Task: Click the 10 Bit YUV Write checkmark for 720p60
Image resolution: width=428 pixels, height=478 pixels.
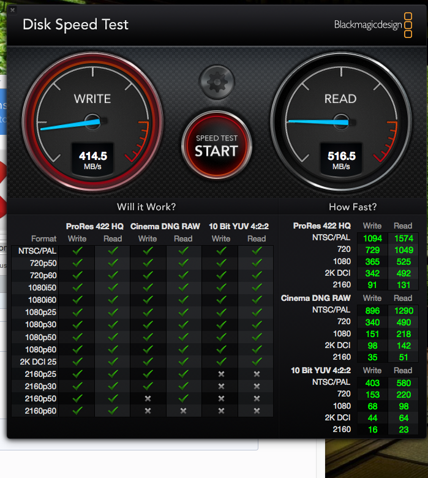Action: 221,275
